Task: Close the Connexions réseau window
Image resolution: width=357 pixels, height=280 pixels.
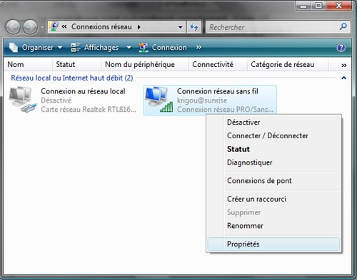Action: [x=339, y=6]
